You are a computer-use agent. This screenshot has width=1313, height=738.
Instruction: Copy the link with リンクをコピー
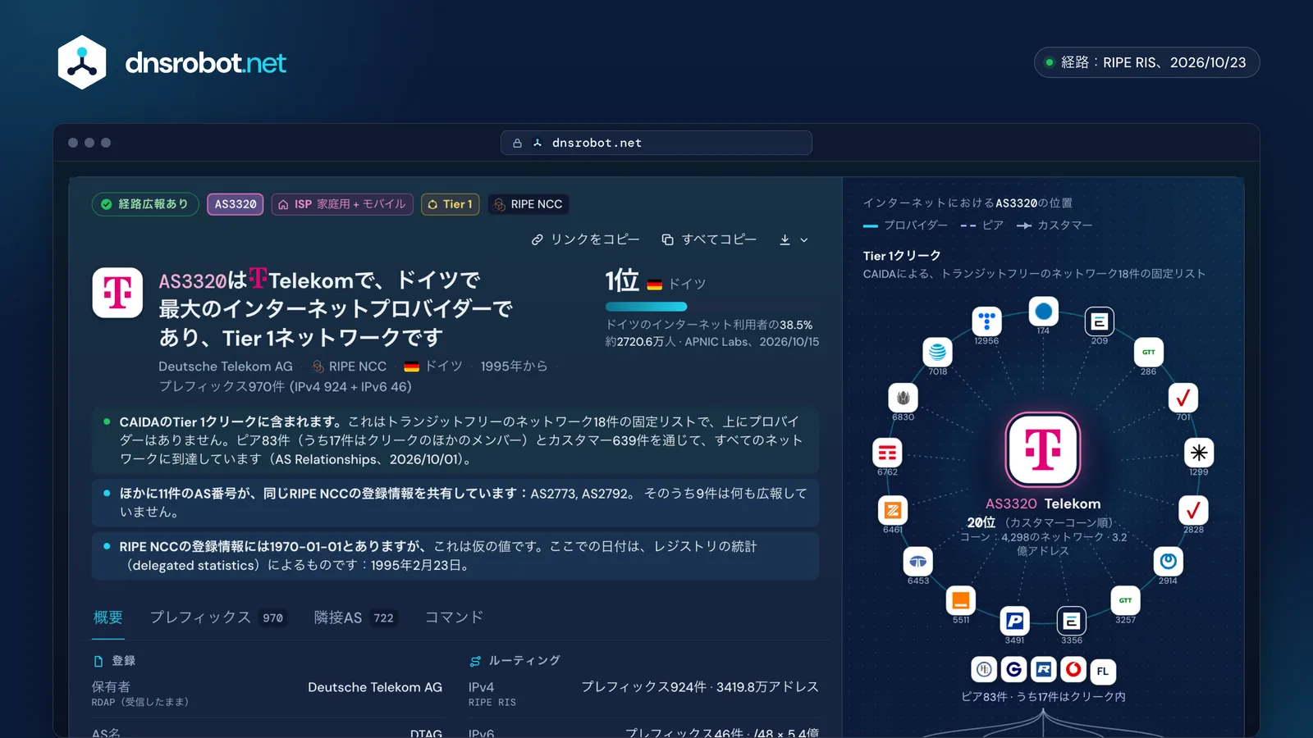585,239
